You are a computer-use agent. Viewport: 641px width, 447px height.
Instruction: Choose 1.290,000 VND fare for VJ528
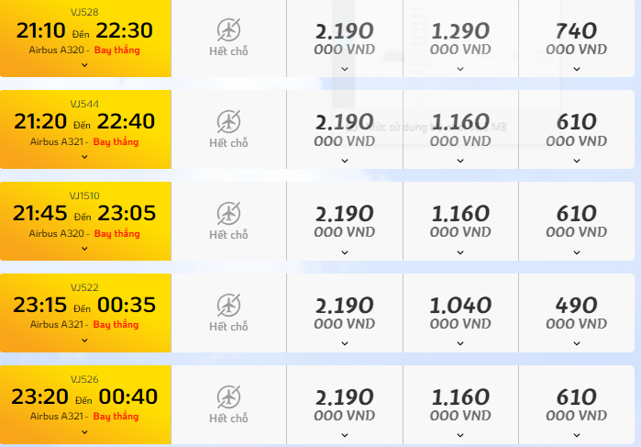click(x=460, y=39)
